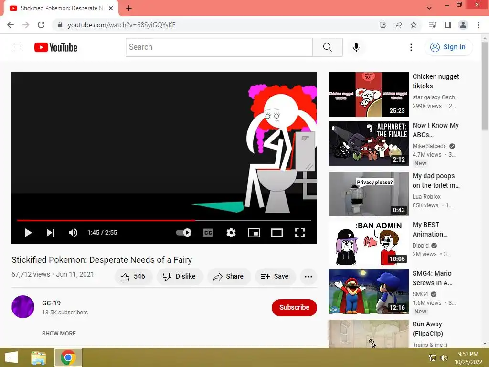The image size is (489, 367).
Task: Bookmark this tab with star
Action: (414, 25)
